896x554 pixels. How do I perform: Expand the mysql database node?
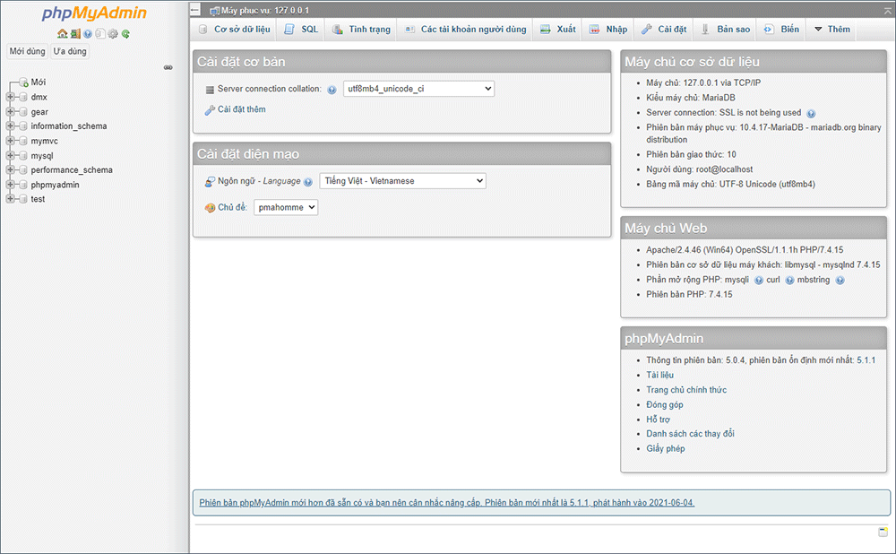click(10, 155)
